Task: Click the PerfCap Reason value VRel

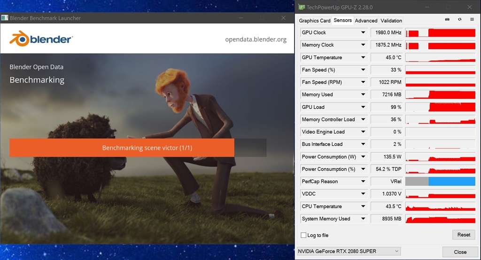Action: [x=387, y=181]
